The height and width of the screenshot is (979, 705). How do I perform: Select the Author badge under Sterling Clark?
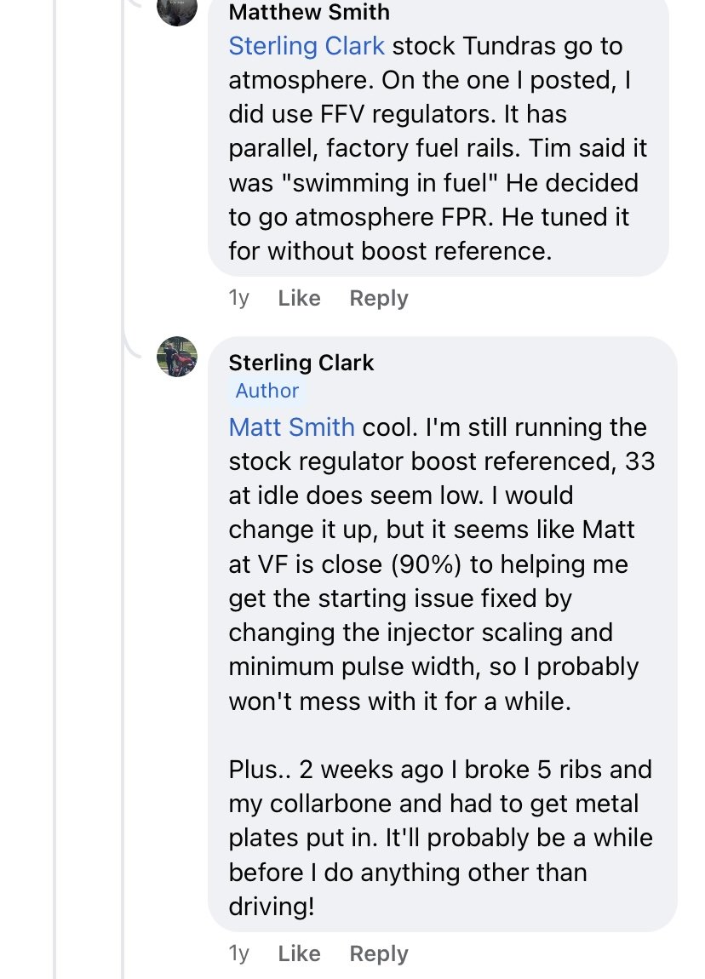click(267, 390)
